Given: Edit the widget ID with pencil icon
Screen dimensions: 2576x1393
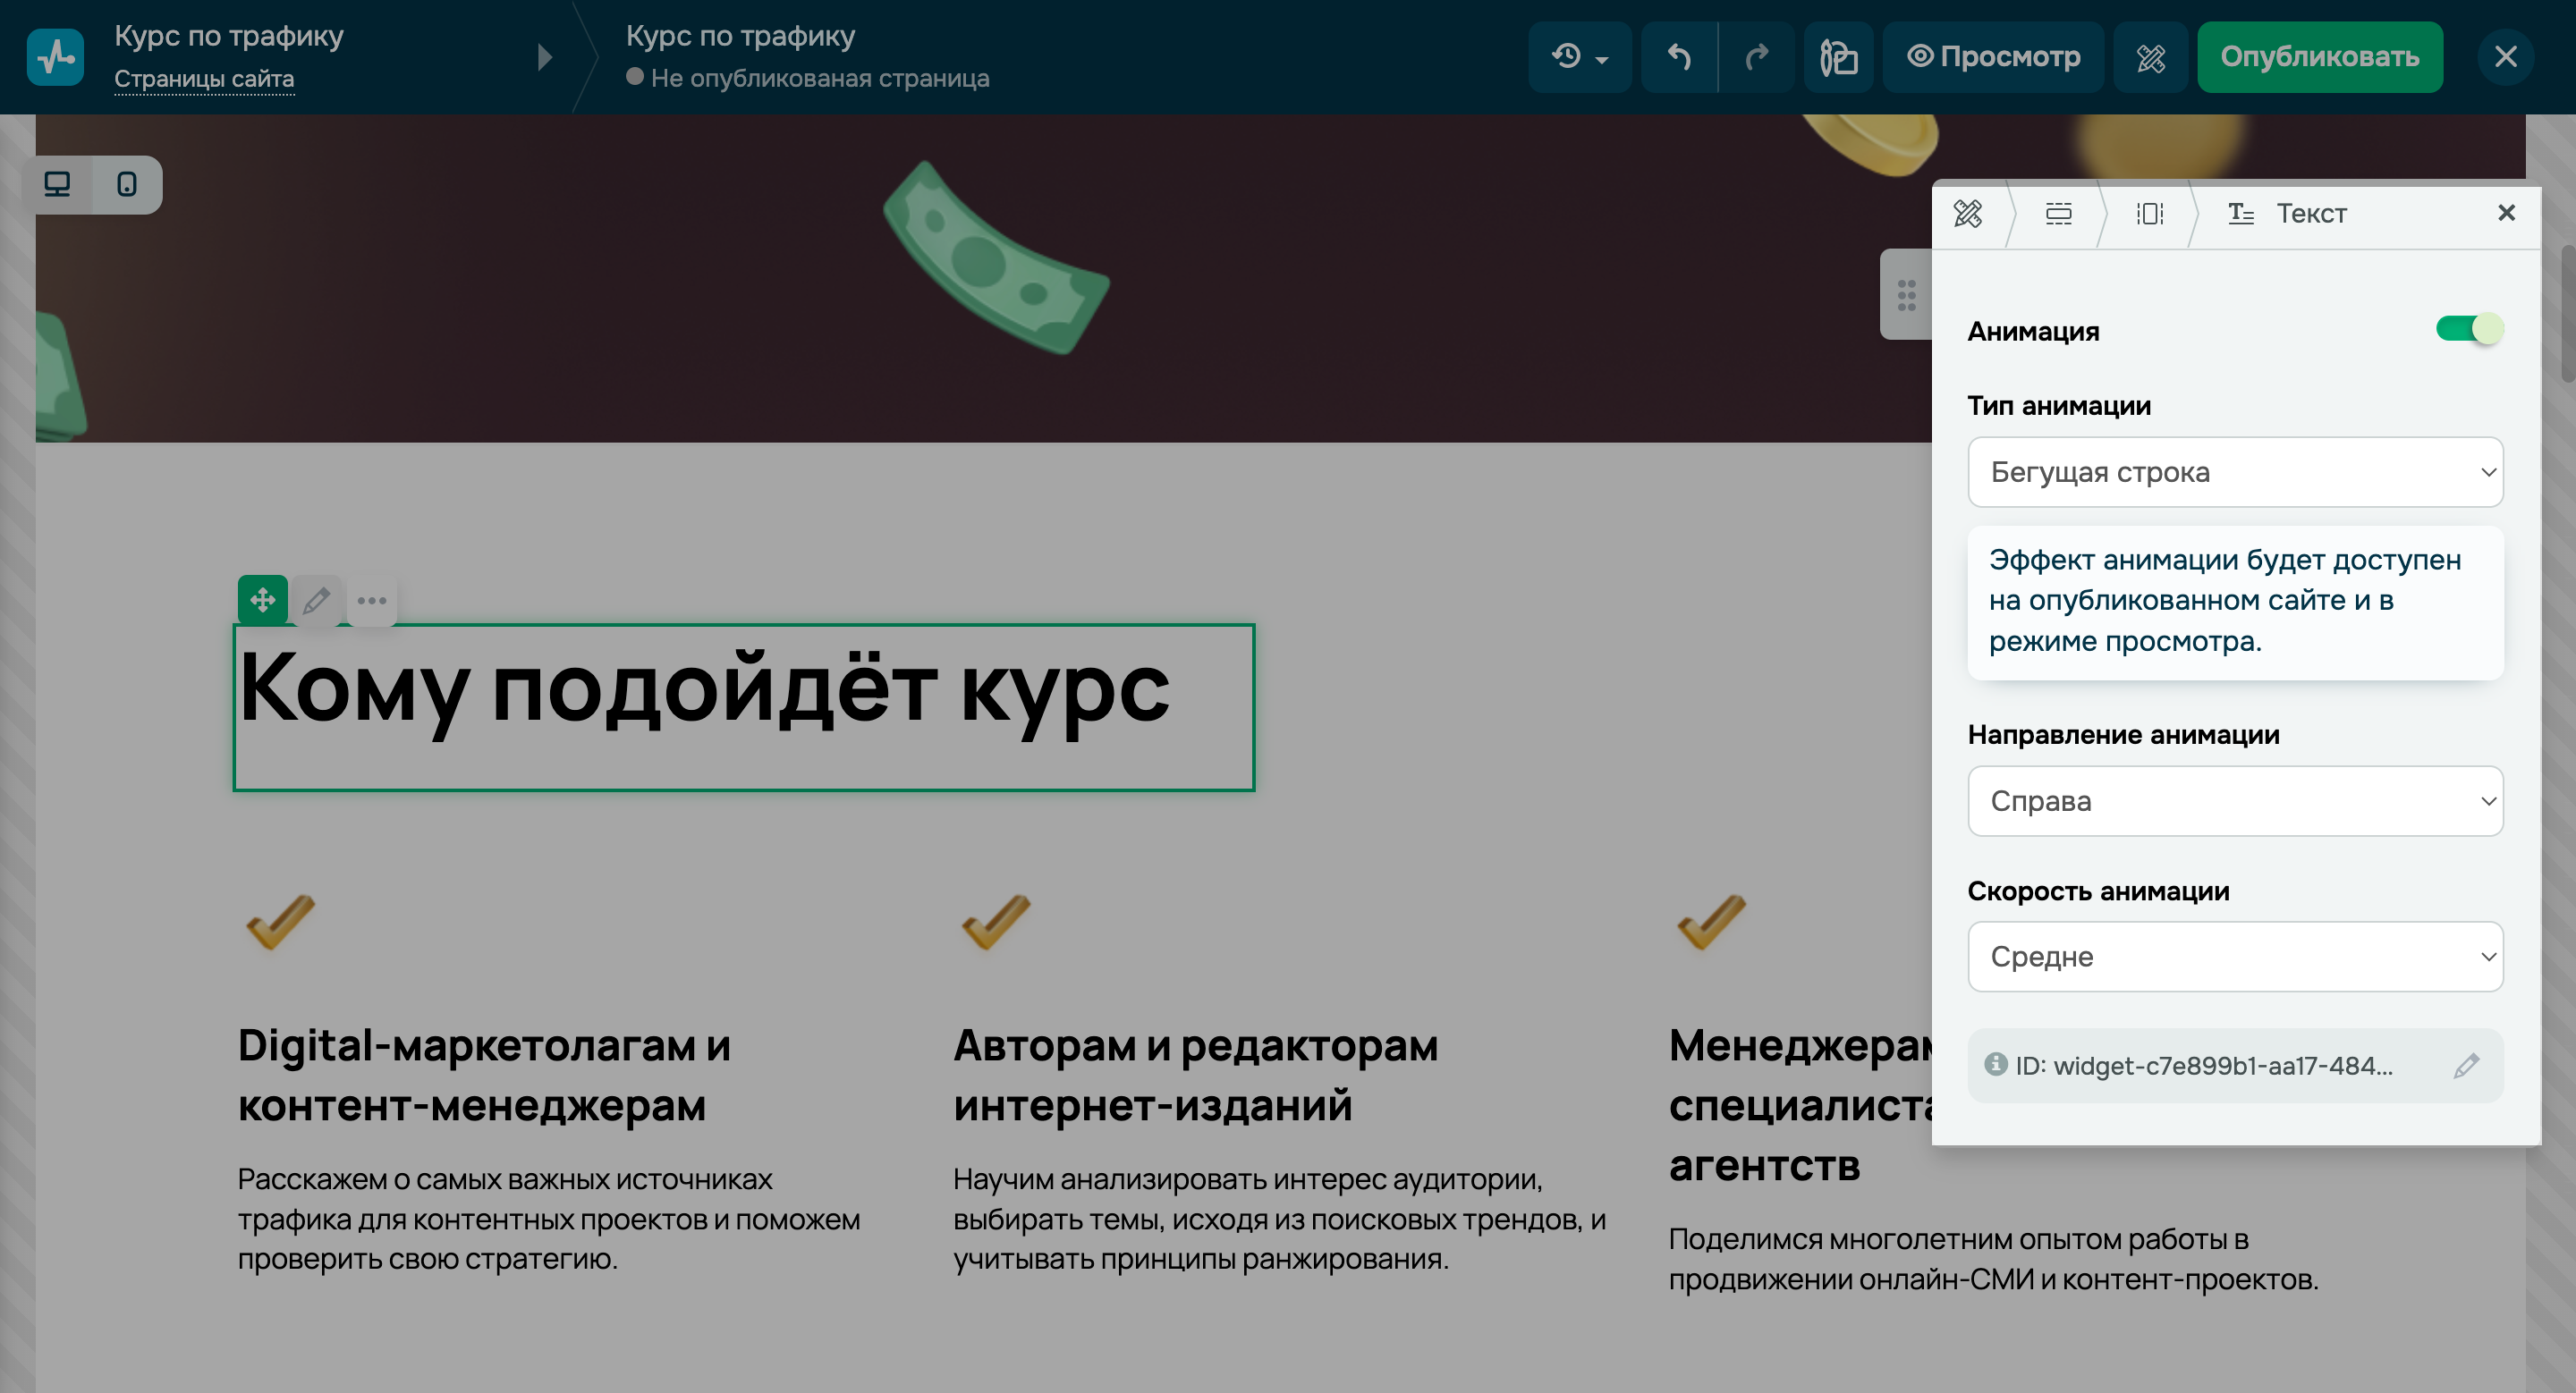Looking at the screenshot, I should (2466, 1065).
